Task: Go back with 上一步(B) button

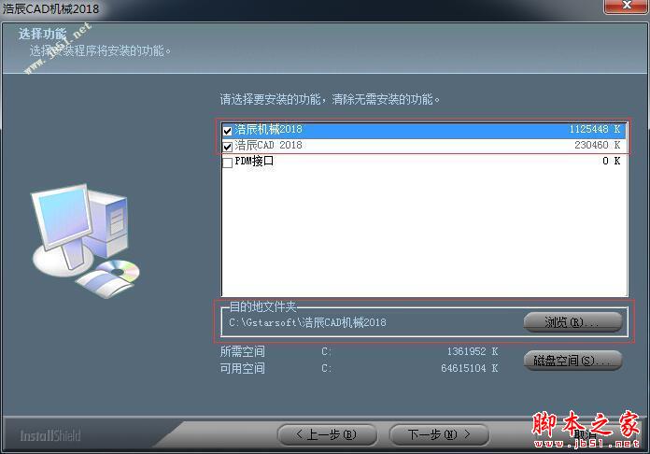Action: coord(327,434)
